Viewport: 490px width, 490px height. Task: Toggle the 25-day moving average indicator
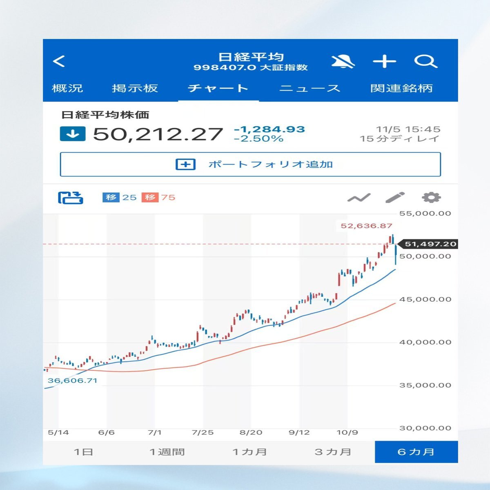pyautogui.click(x=119, y=198)
